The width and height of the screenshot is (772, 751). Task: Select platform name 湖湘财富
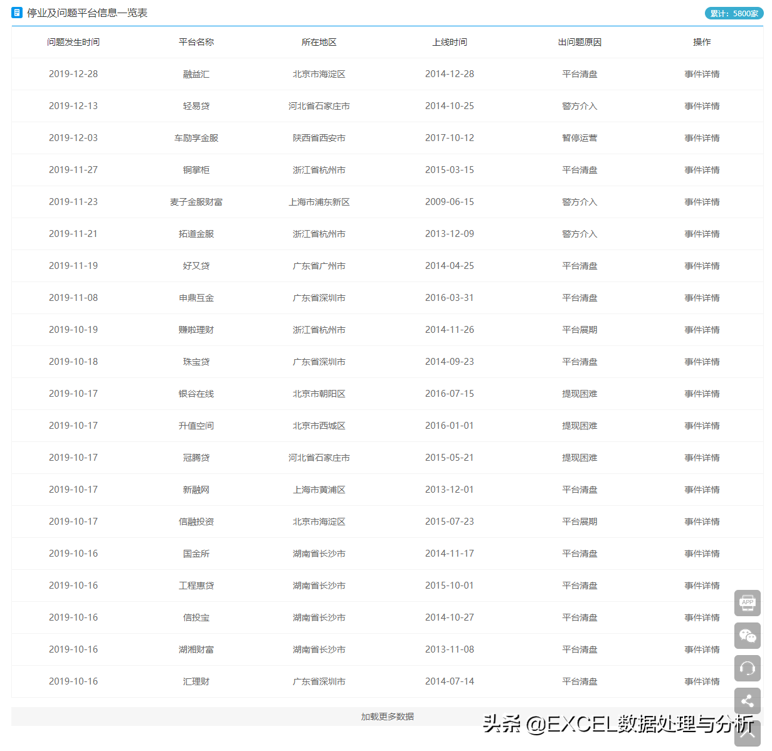point(196,649)
